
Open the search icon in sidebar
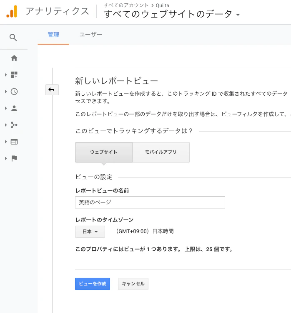13,37
